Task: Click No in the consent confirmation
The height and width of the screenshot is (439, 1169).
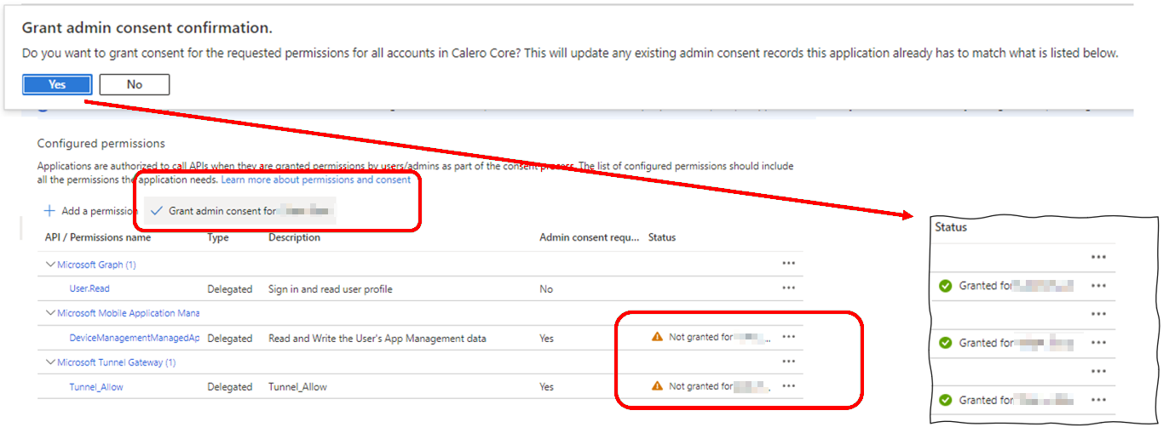Action: [134, 84]
